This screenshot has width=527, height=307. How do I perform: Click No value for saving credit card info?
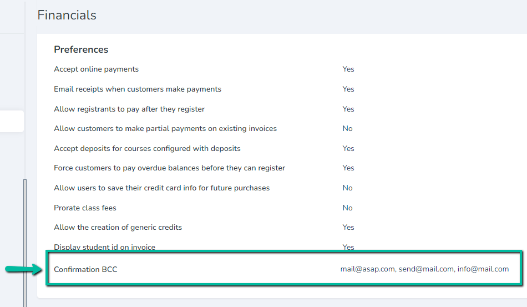[347, 188]
